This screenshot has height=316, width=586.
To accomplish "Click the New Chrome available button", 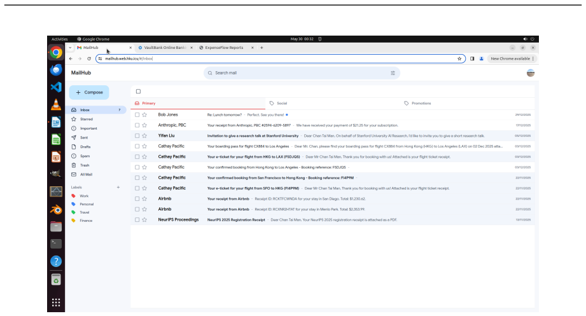I will tap(512, 58).
